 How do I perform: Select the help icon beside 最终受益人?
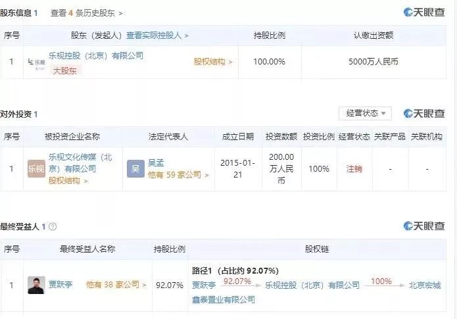pos(53,226)
